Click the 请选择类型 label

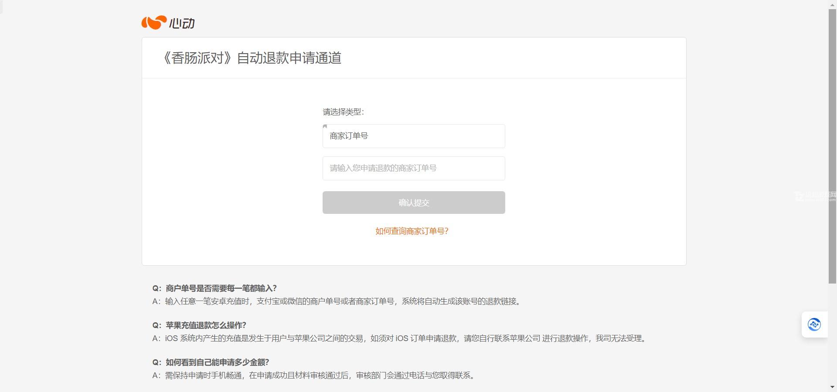coord(343,112)
